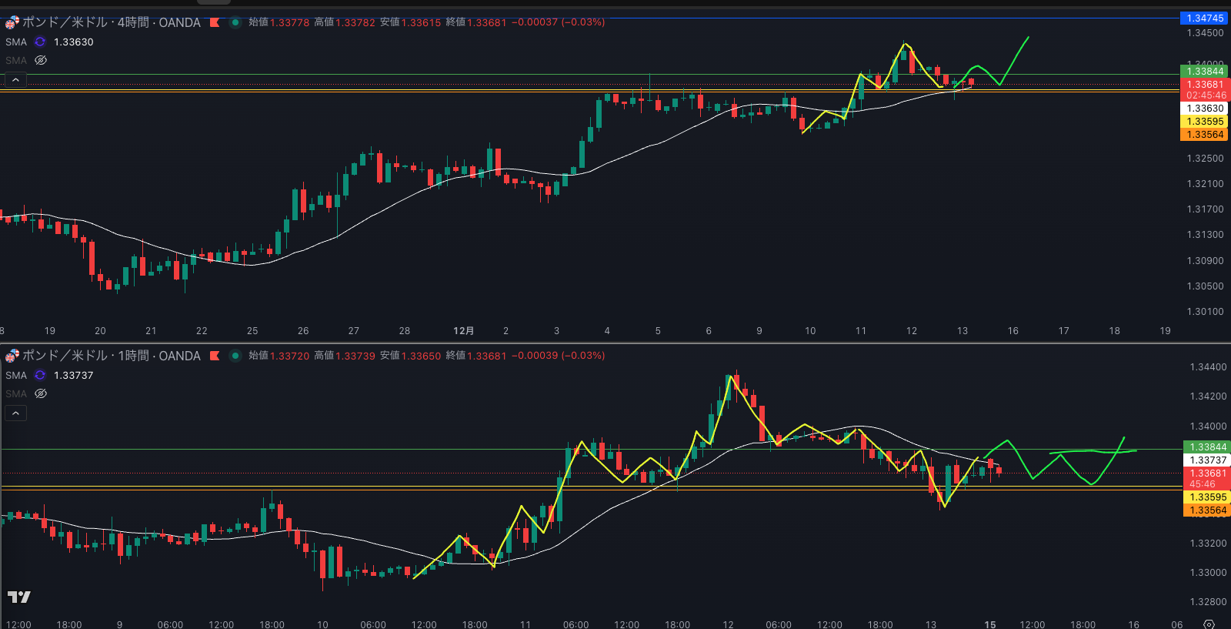The image size is (1231, 629).
Task: Click the GBP/USD flag symbol icon on top chart
Action: pyautogui.click(x=12, y=22)
